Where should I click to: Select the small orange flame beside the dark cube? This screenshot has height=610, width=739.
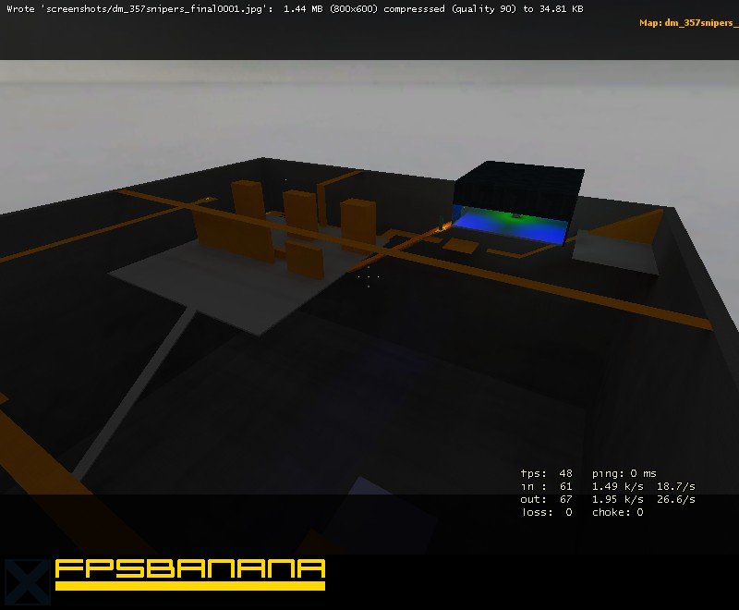click(444, 225)
